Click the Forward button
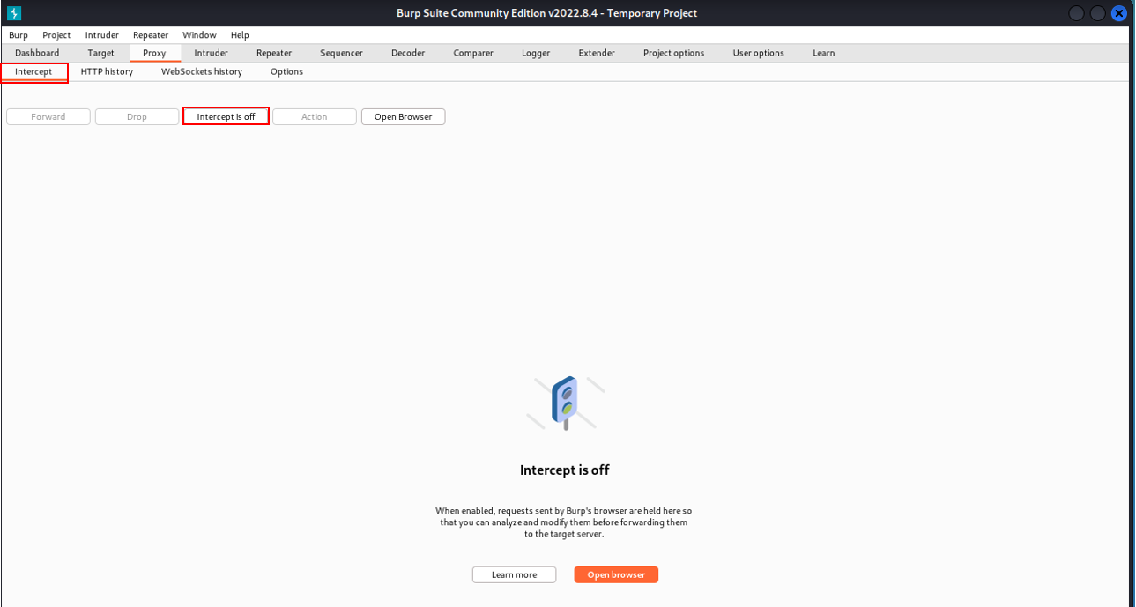The image size is (1136, 607). pyautogui.click(x=48, y=116)
